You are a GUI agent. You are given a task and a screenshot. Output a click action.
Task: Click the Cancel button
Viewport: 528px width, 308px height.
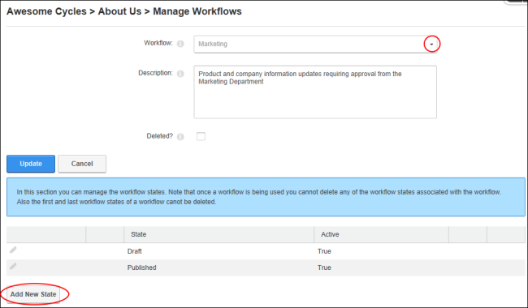82,164
